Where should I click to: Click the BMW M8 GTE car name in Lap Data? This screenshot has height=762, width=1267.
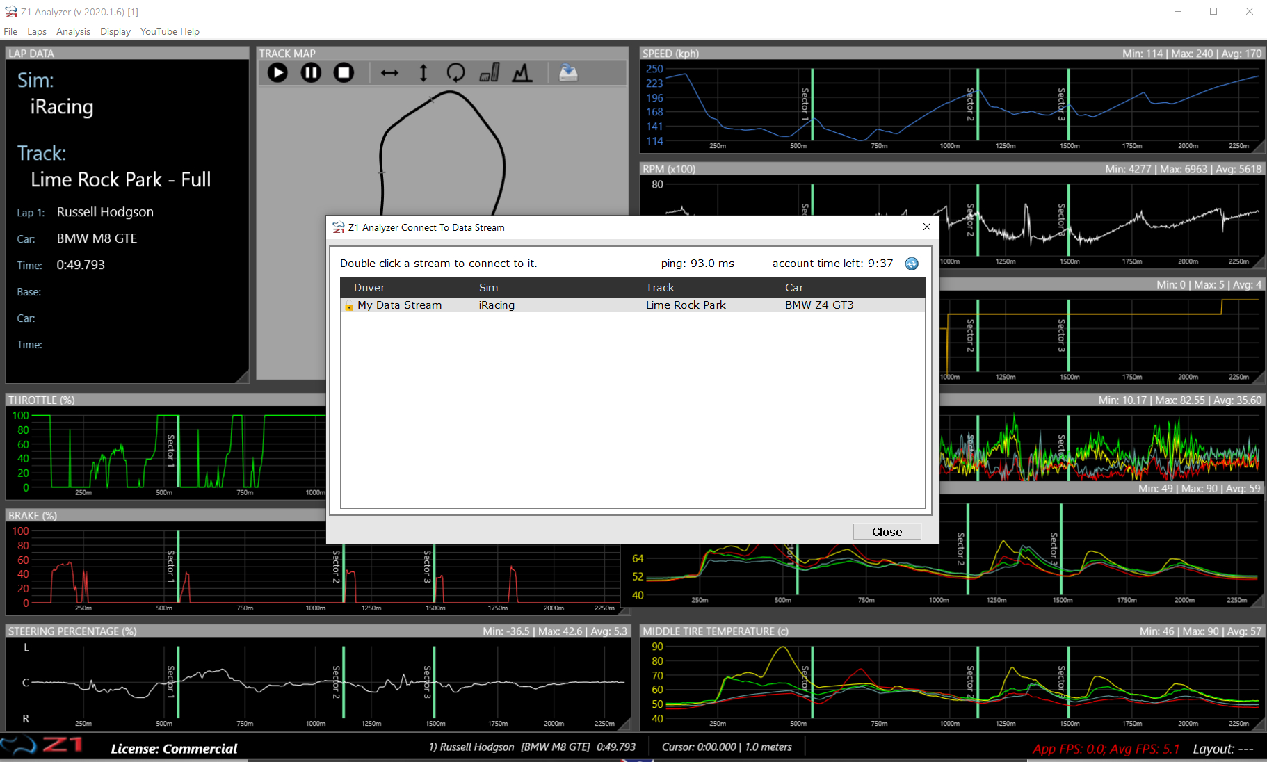click(97, 238)
